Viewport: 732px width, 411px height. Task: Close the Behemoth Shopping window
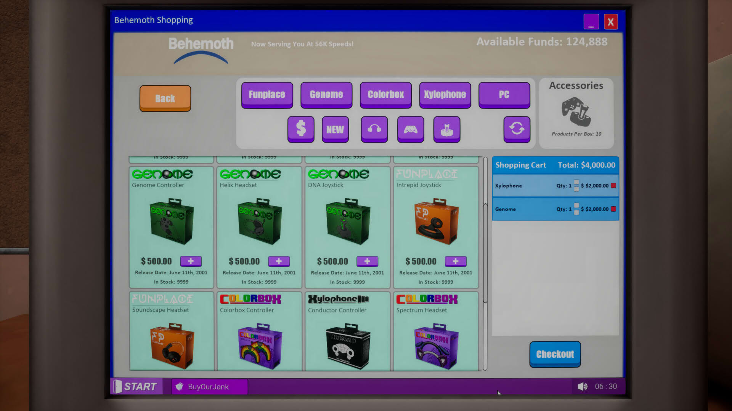point(610,22)
